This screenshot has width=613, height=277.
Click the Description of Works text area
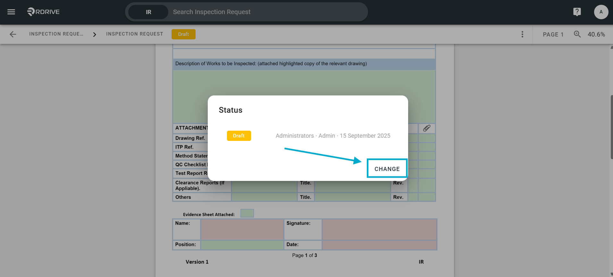[x=304, y=96]
